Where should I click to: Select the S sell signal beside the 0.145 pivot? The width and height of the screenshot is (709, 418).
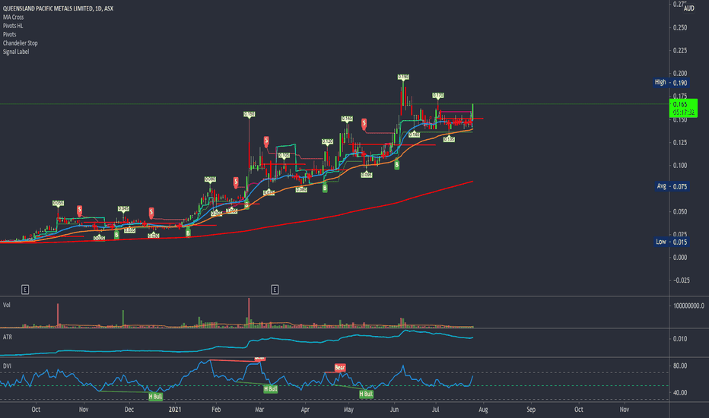coord(364,124)
